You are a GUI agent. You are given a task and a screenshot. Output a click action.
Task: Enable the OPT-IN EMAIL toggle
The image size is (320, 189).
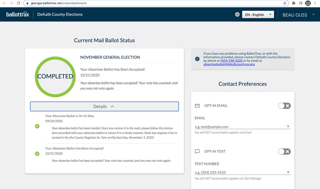tap(284, 106)
